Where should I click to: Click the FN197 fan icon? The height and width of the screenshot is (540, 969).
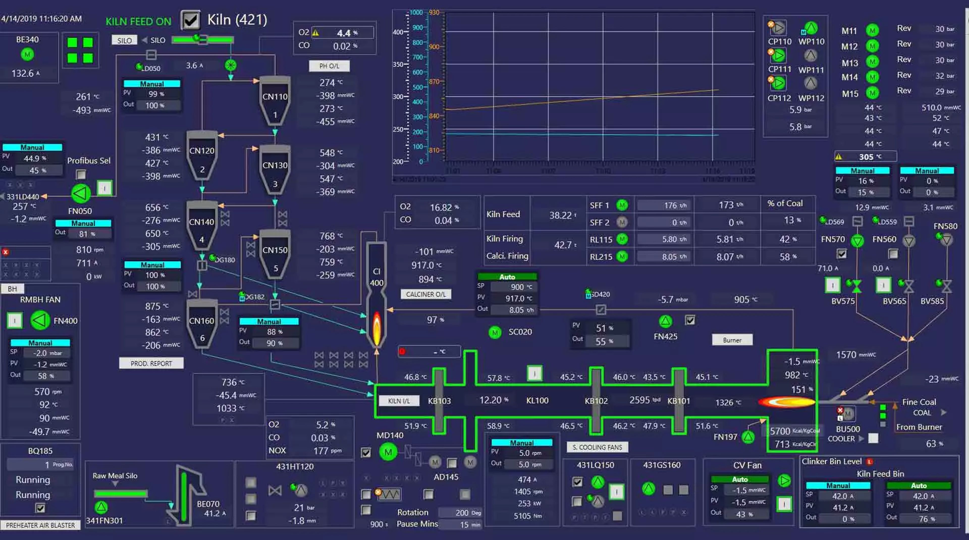click(748, 437)
